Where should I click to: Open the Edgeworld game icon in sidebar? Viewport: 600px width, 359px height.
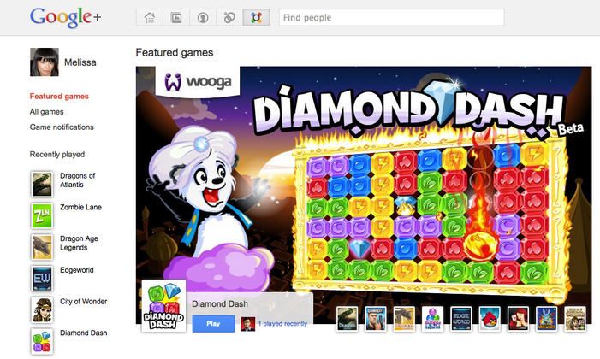pyautogui.click(x=42, y=279)
